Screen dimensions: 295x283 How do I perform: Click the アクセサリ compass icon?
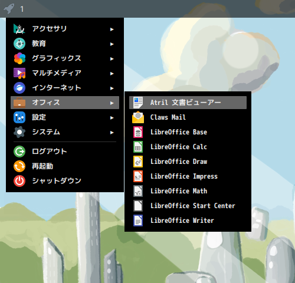(19, 29)
